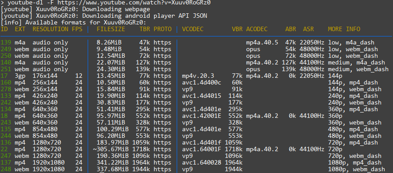Select the format ID 250

coord(6,56)
